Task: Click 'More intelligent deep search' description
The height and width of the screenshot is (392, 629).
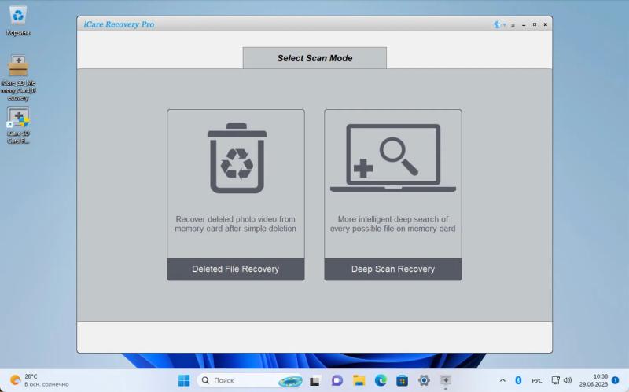Action: (392, 224)
